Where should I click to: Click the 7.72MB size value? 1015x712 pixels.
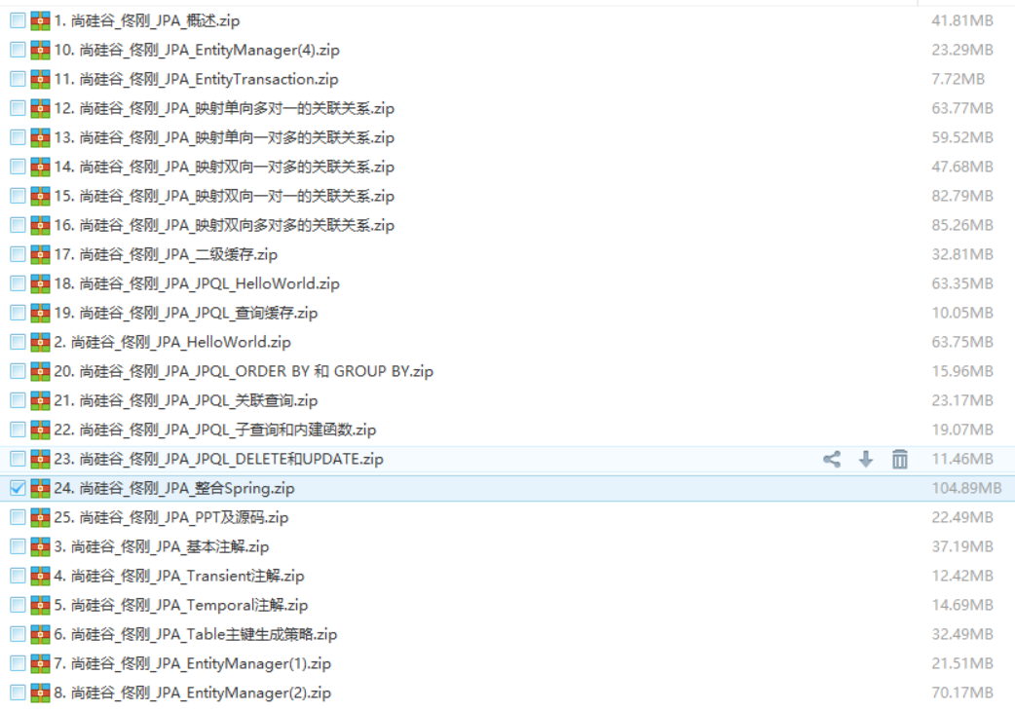coord(959,79)
